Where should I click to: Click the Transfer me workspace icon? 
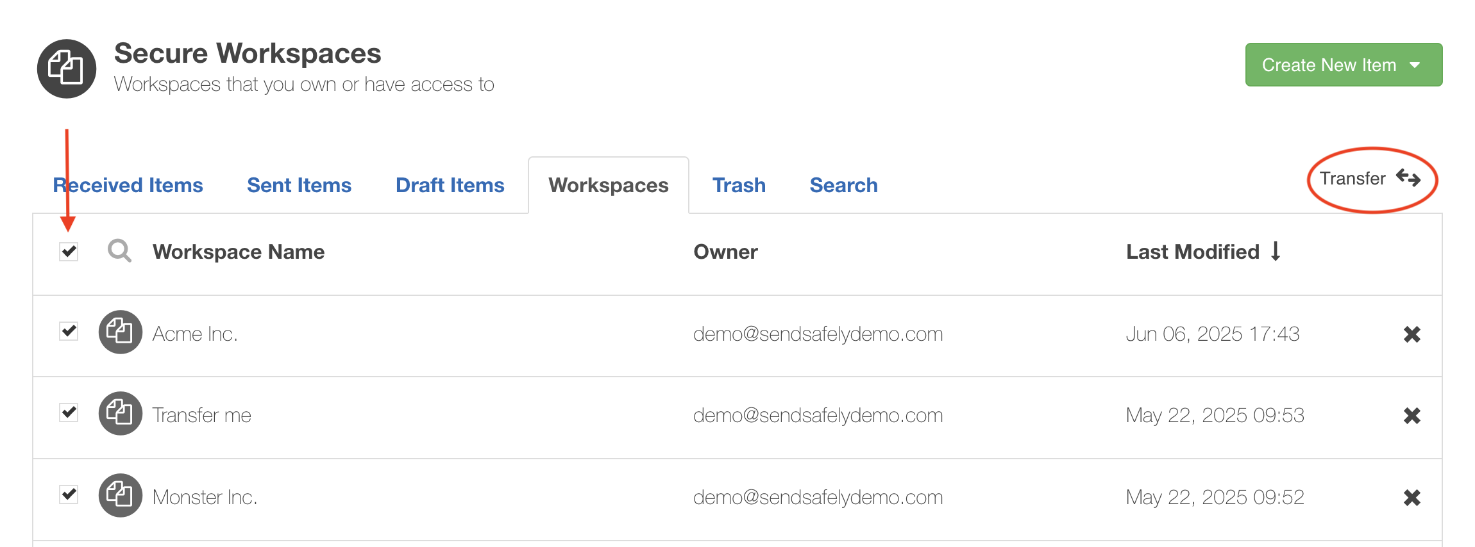click(120, 414)
